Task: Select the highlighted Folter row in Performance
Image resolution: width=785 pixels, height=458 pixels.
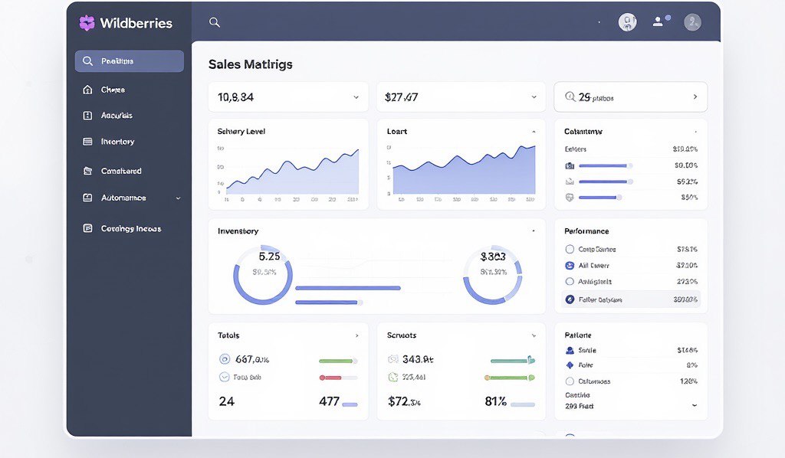Action: pos(631,299)
